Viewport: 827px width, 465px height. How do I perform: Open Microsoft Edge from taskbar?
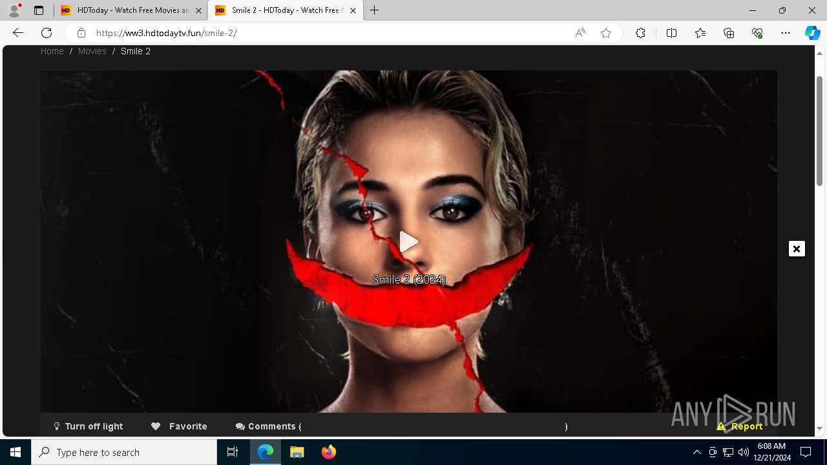point(266,452)
